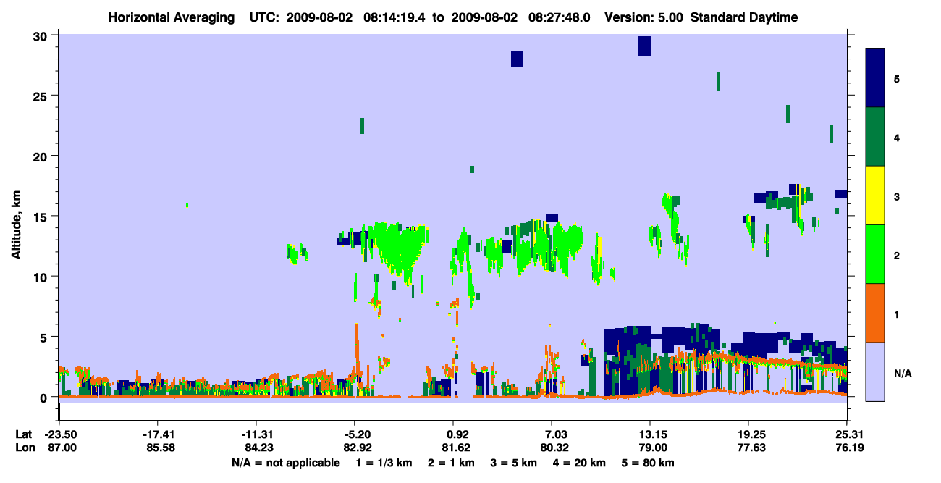Click the 'Lon' row label
This screenshot has width=941, height=483.
24,448
